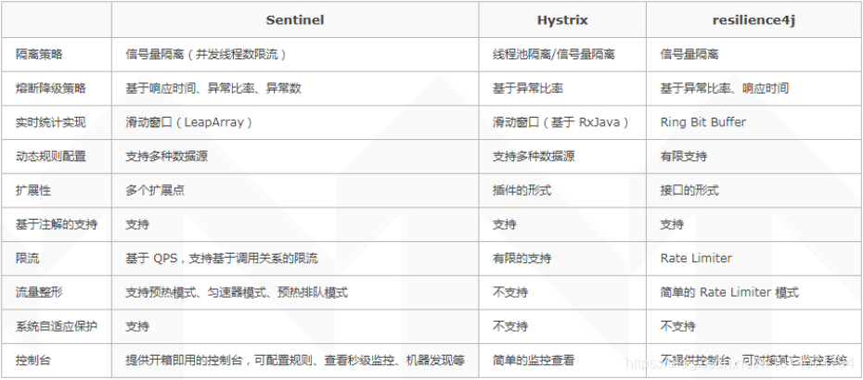Click the 滑动窗口（LeapArray）cell
The image size is (863, 380).
pyautogui.click(x=189, y=122)
